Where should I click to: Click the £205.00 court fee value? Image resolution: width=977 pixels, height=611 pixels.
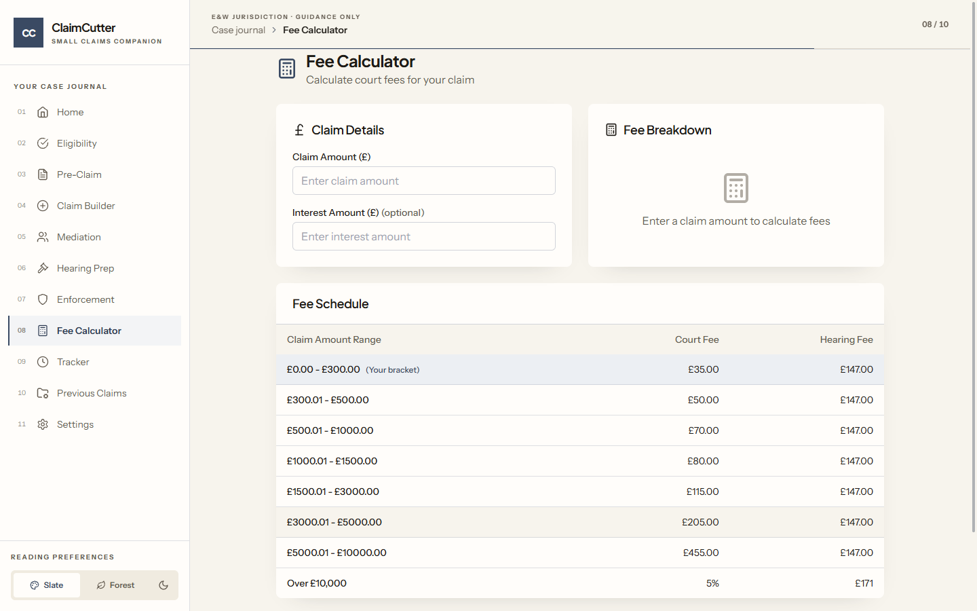(700, 522)
